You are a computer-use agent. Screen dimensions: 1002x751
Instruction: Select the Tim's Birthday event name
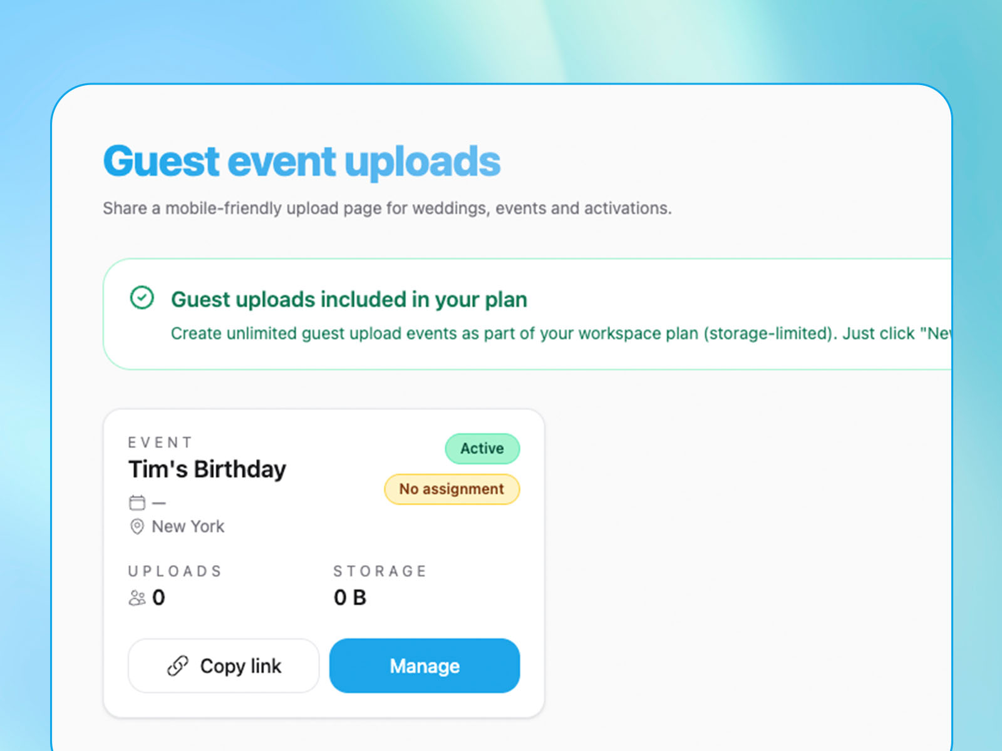[x=207, y=469]
